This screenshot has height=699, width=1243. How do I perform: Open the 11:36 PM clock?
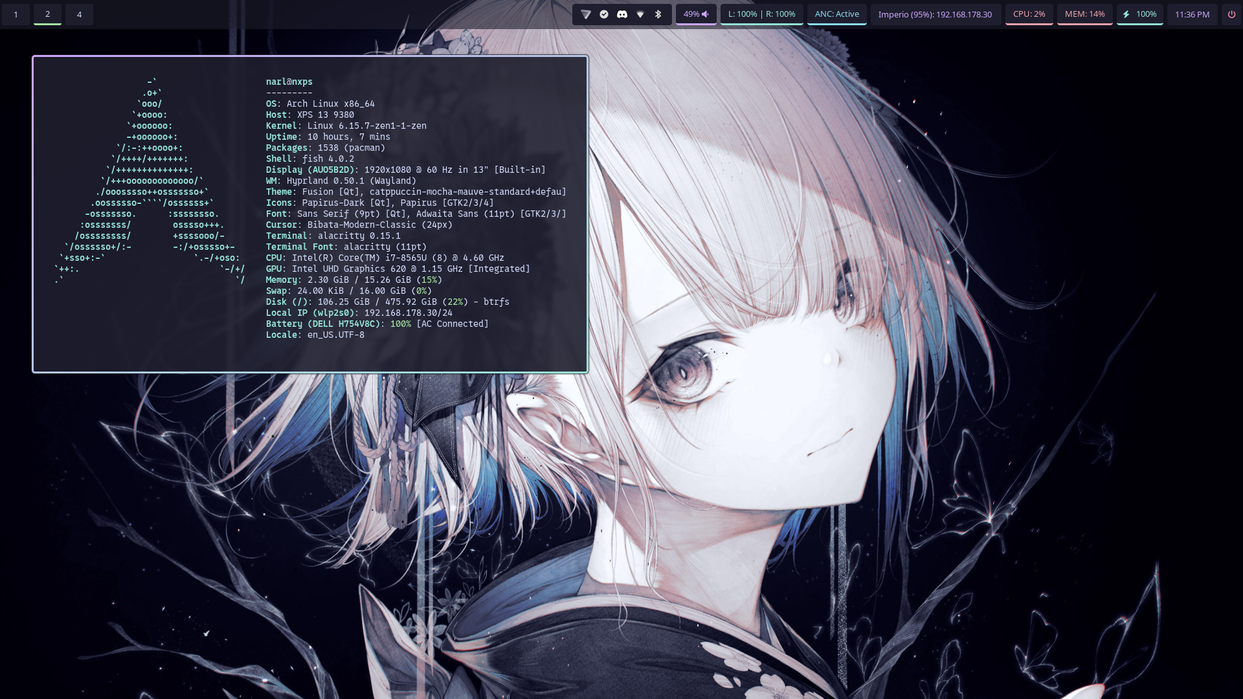pos(1192,14)
